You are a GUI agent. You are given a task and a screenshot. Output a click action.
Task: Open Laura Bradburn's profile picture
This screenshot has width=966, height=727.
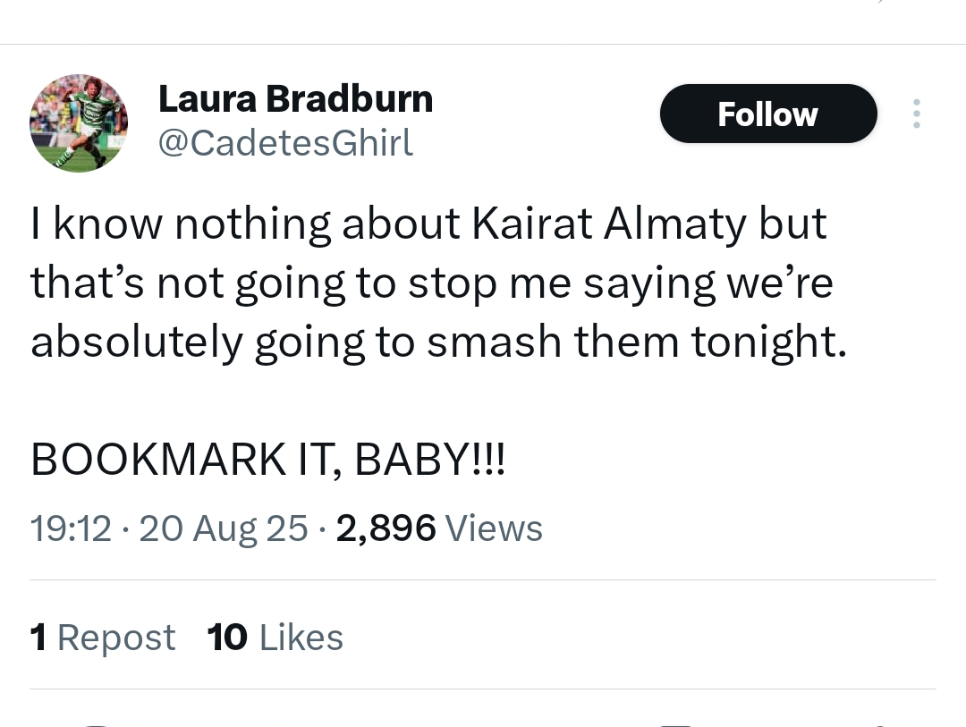tap(79, 123)
